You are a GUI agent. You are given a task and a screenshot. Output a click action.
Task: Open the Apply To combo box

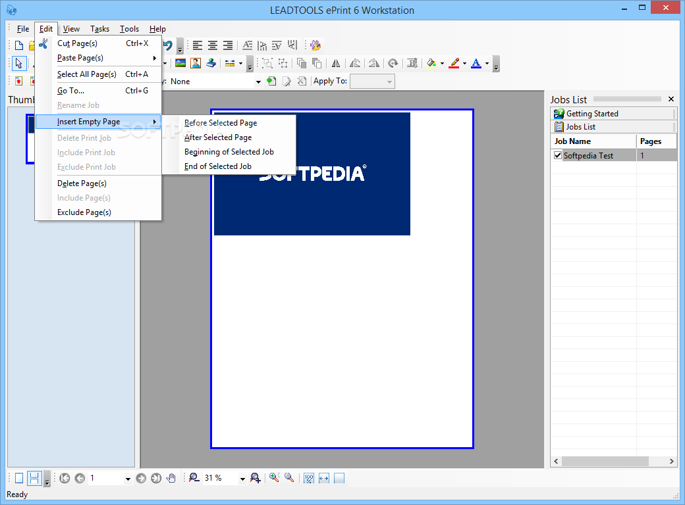click(373, 82)
